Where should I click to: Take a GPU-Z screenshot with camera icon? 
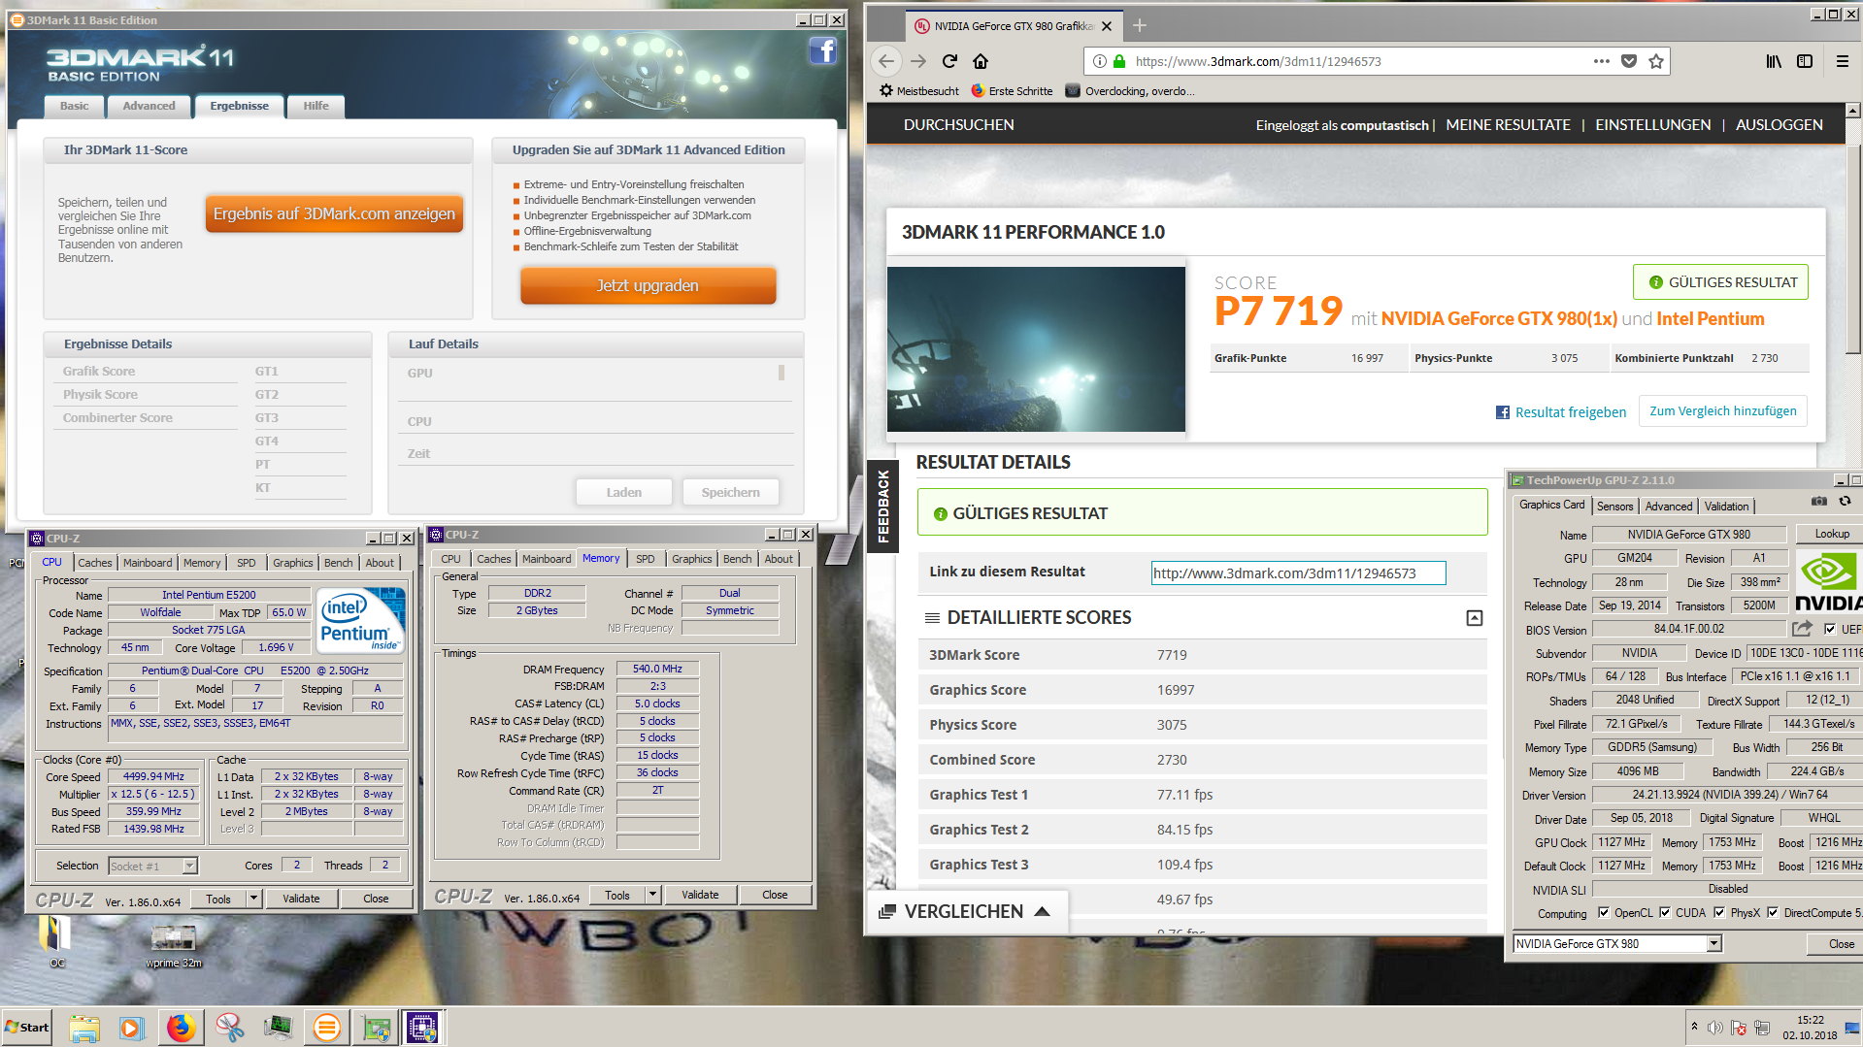[1818, 502]
